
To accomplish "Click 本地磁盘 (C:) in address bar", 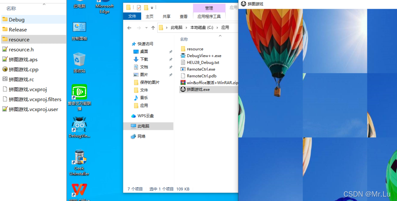I will click(202, 28).
